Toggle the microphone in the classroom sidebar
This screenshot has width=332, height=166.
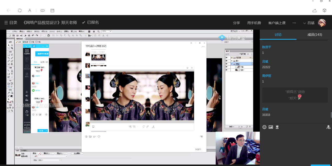[27, 92]
